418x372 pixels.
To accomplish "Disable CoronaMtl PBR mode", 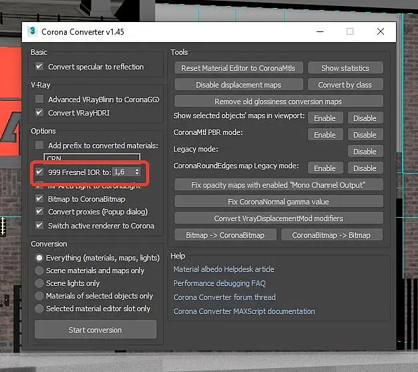I will click(365, 135).
